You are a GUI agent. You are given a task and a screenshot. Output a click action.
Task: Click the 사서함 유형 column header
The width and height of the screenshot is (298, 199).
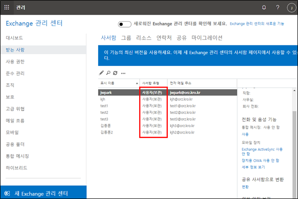[x=153, y=83]
